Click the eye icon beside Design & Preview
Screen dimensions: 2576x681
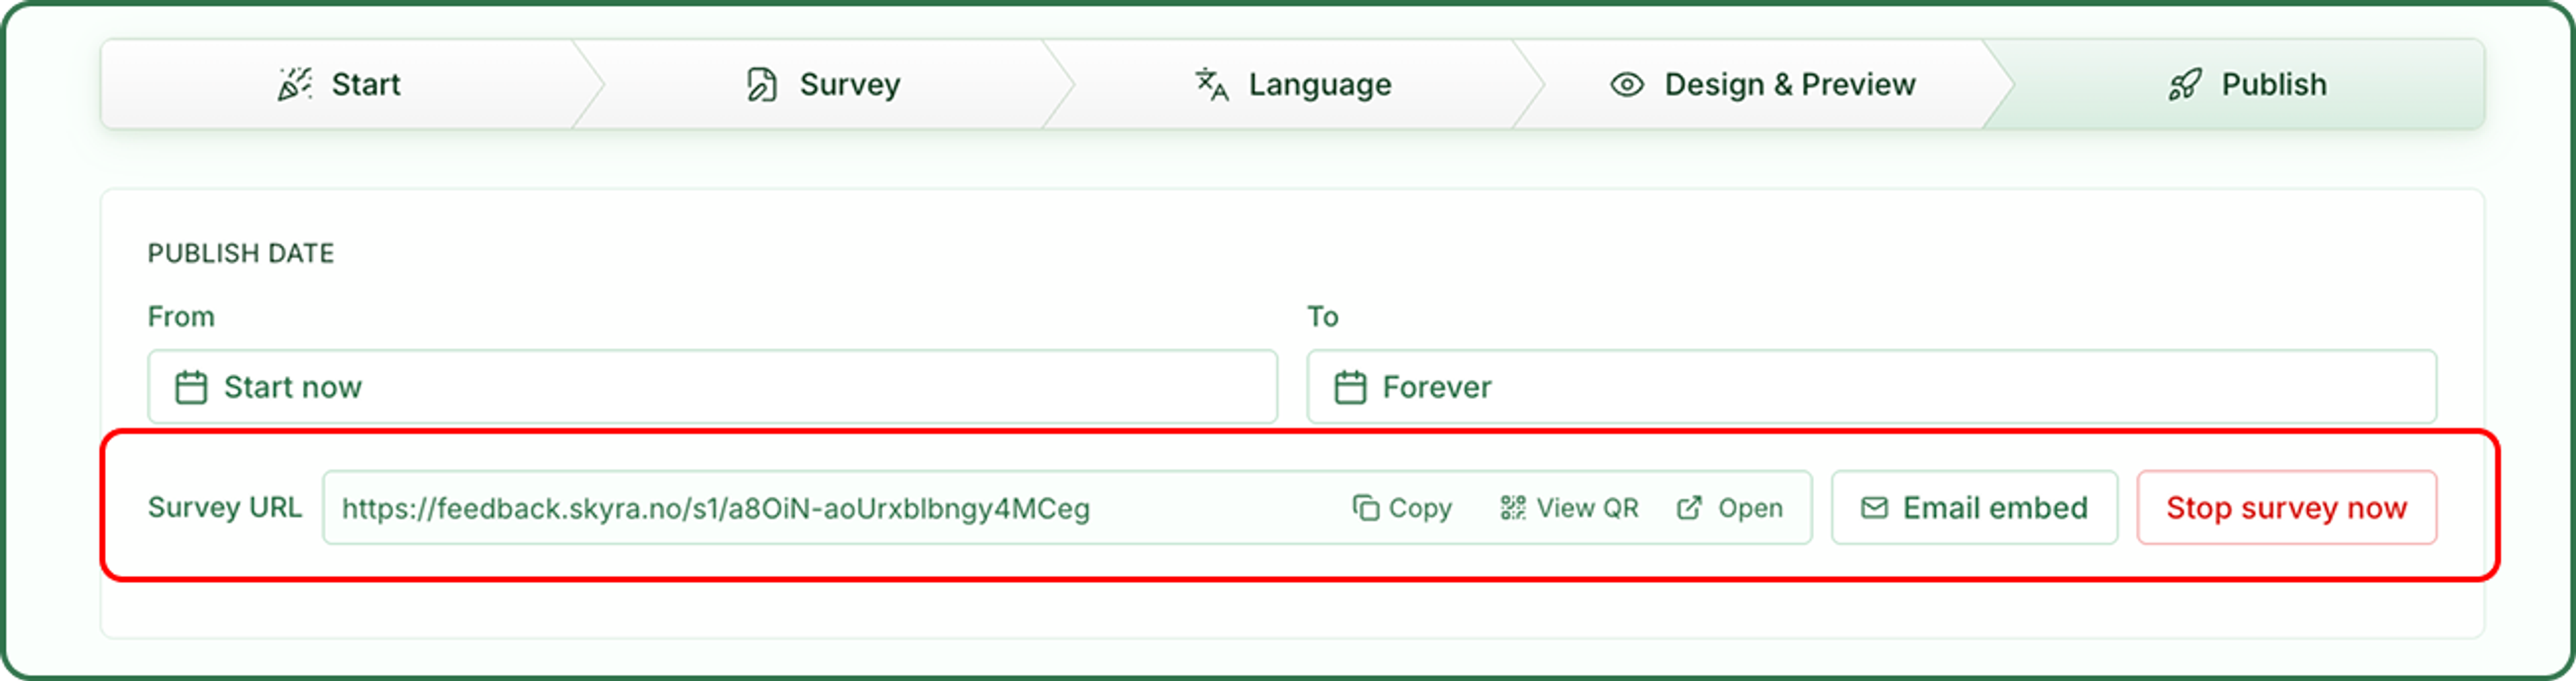(1627, 85)
